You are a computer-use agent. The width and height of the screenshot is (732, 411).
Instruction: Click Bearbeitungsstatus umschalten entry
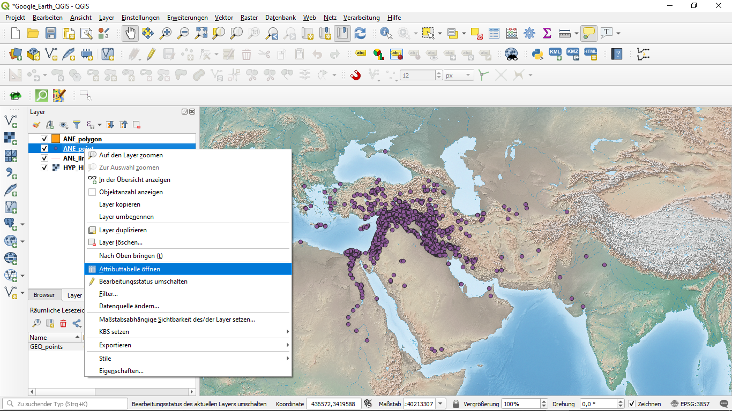point(188,281)
